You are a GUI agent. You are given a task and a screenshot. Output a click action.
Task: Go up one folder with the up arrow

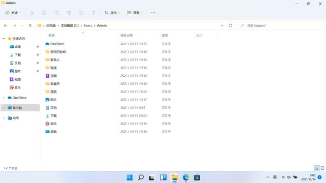30,25
